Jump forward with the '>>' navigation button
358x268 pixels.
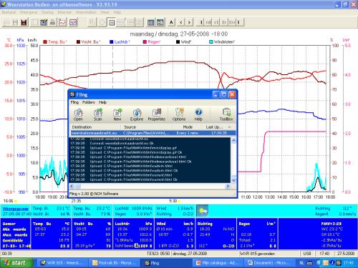(232, 22)
